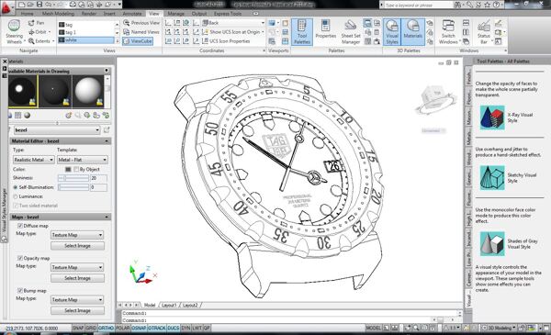This screenshot has height=335, width=551.
Task: Select the Luminance radio button
Action: (16, 196)
